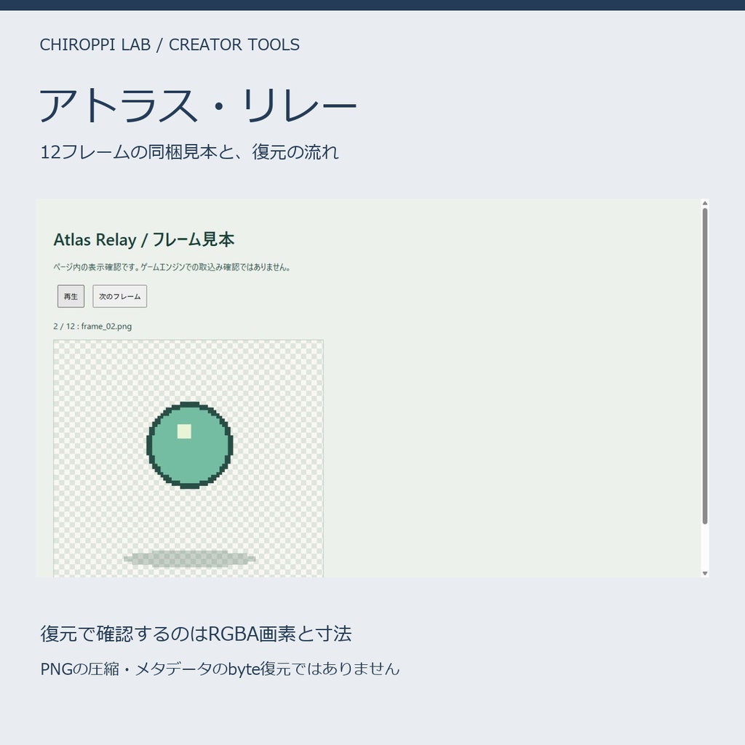Click the 再生 play button
The width and height of the screenshot is (745, 745).
coord(71,297)
